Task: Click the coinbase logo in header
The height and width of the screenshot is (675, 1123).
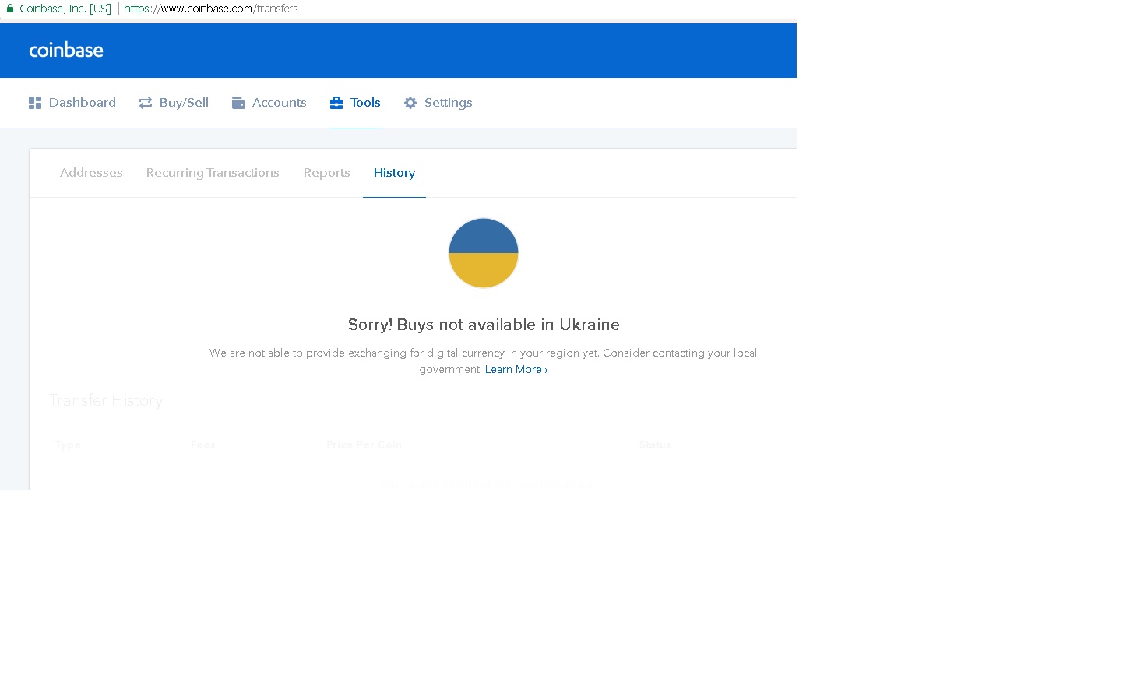Action: click(66, 50)
